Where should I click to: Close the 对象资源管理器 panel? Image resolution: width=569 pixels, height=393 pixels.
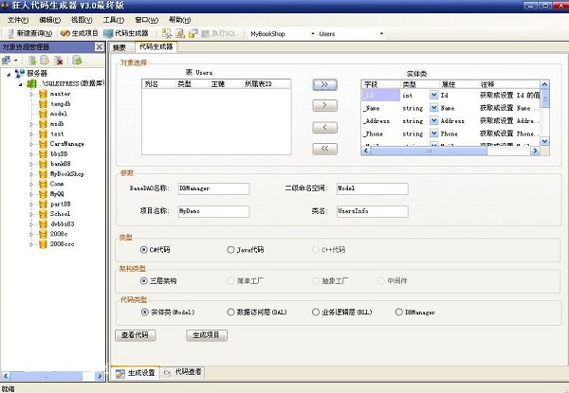[100, 46]
